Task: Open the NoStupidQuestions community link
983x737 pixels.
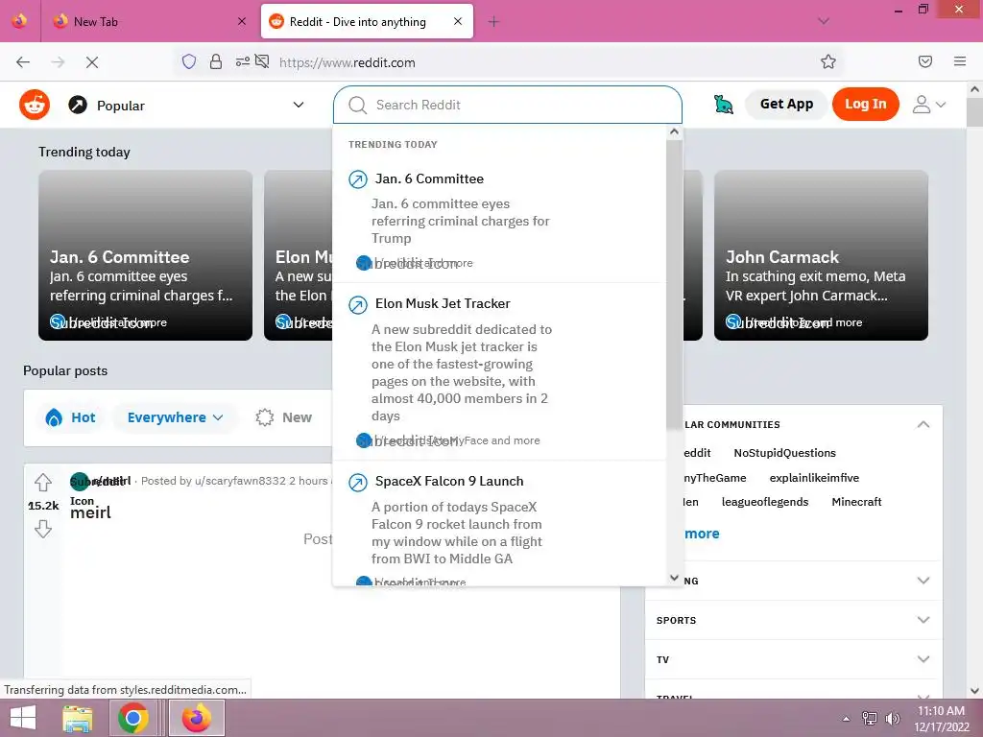Action: coord(784,453)
